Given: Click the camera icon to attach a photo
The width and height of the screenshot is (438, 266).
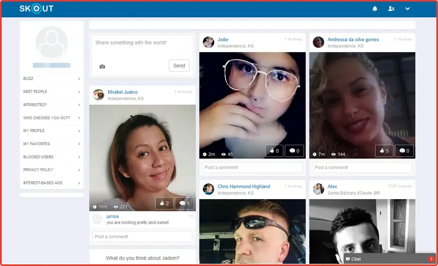Looking at the screenshot, I should 102,66.
